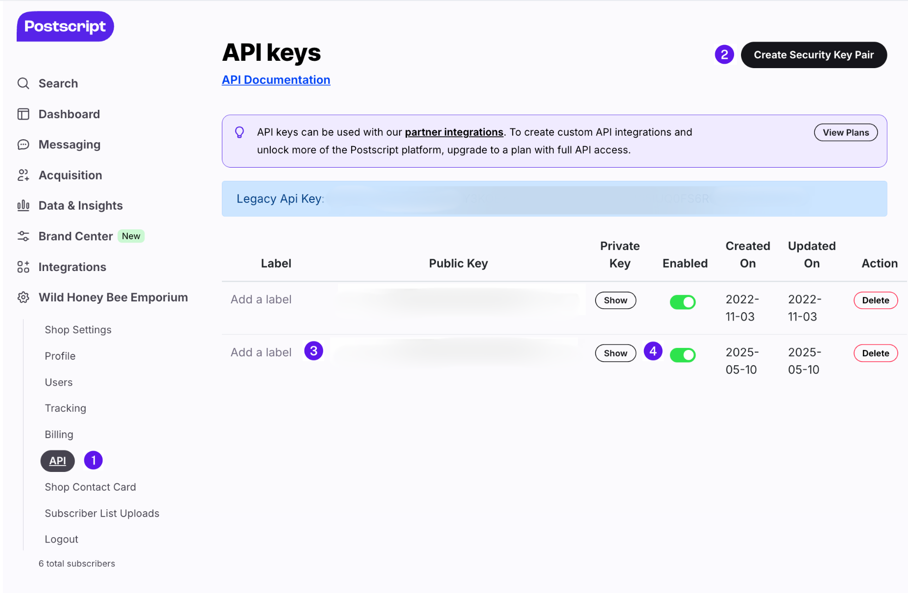
Task: Click the lightbulb icon in the banner
Action: click(x=239, y=132)
